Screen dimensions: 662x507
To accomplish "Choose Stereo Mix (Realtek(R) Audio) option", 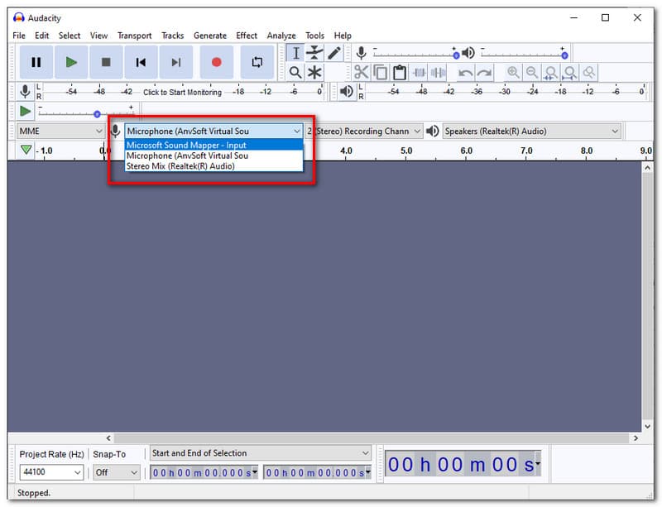I will (214, 166).
